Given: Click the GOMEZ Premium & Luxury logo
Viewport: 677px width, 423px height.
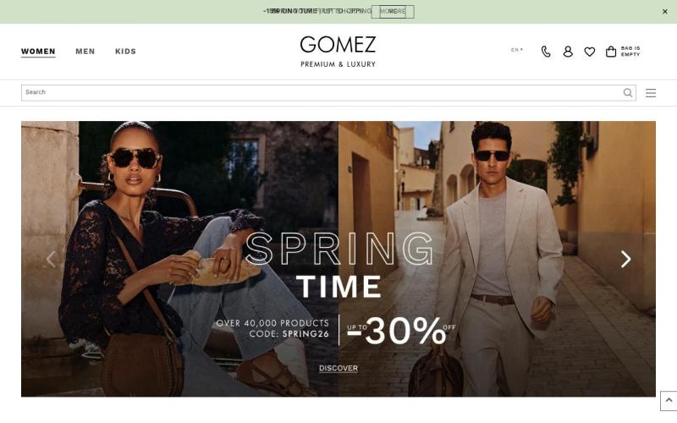Looking at the screenshot, I should 338,52.
